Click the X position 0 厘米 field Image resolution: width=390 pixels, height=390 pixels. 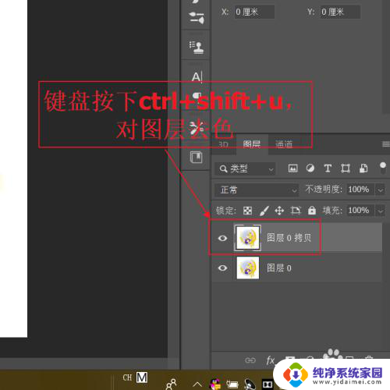click(x=254, y=12)
